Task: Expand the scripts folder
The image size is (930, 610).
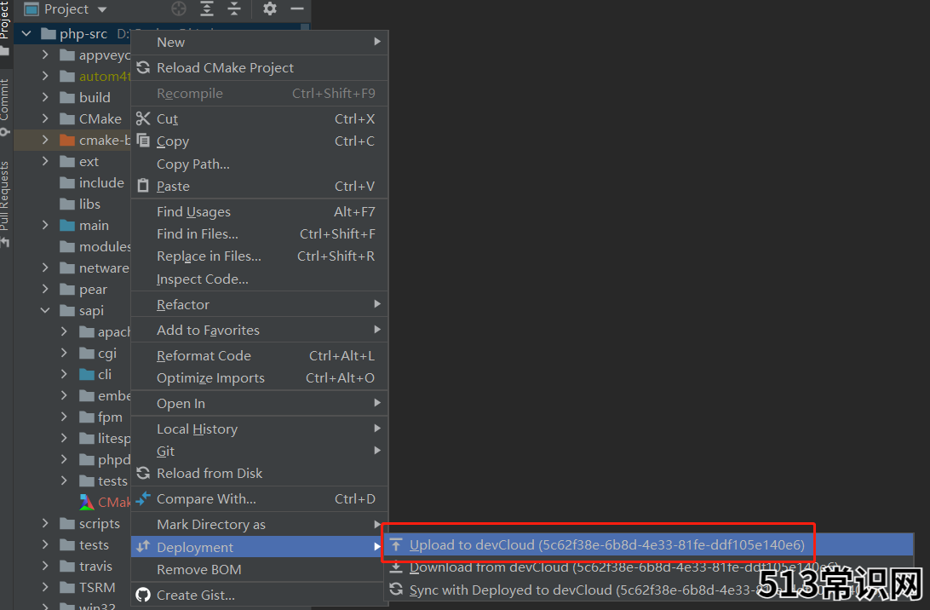Action: 45,523
